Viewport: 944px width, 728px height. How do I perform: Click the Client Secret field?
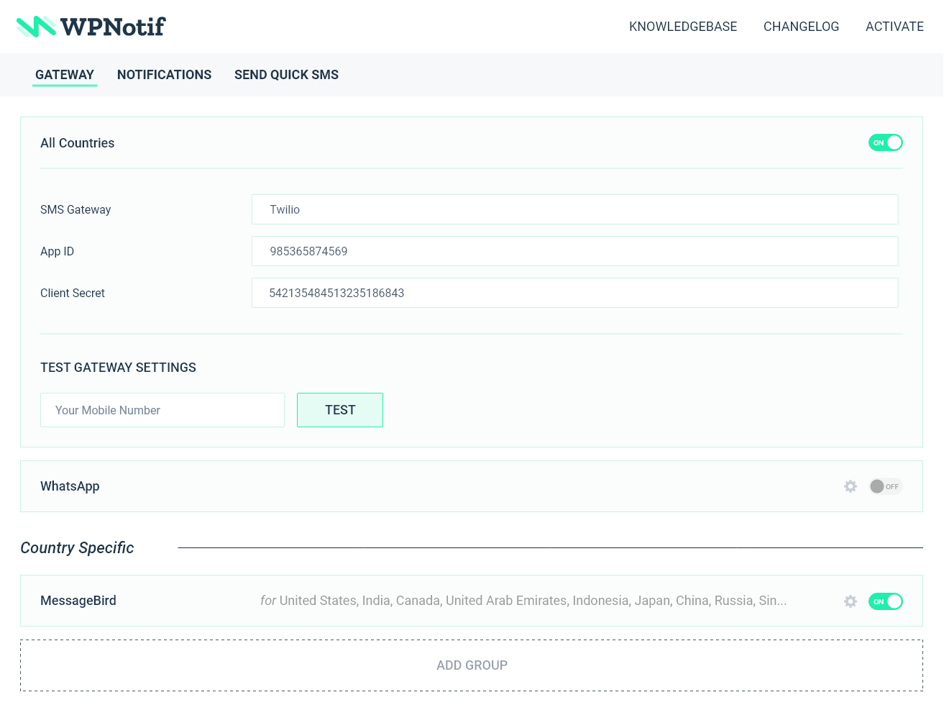574,293
